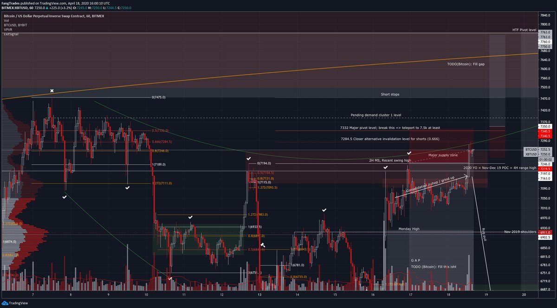Click date 13 on the time axis
Viewport: 557px width, 308px height.
[x=259, y=295]
